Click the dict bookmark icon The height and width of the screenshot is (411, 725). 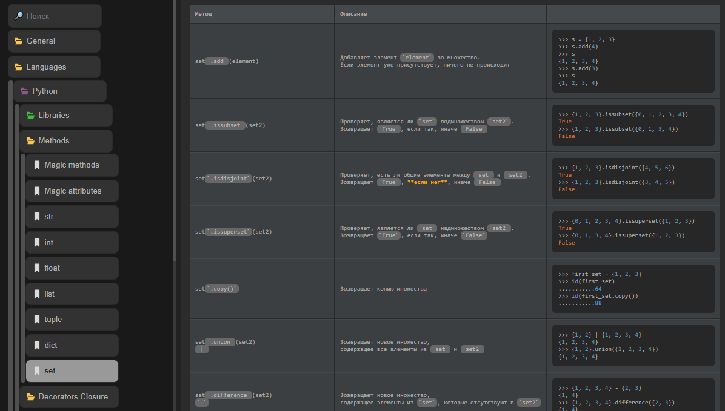37,346
